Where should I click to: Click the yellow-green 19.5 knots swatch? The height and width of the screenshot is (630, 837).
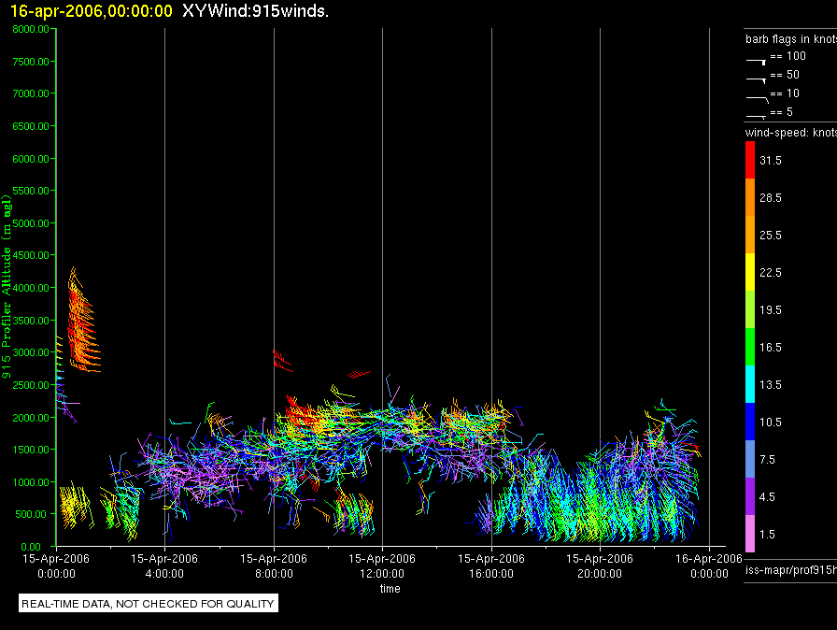click(750, 309)
